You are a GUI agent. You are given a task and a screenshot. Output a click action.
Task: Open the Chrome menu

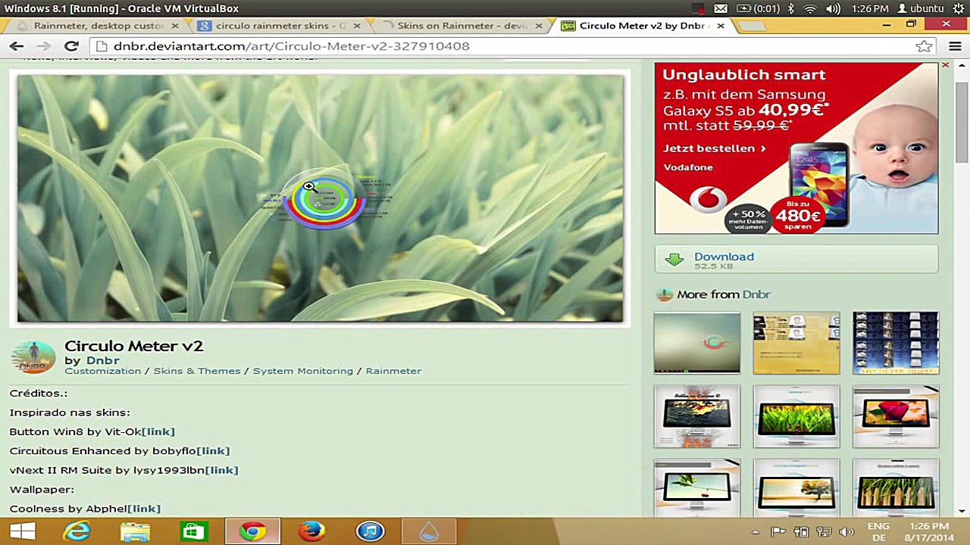click(955, 46)
